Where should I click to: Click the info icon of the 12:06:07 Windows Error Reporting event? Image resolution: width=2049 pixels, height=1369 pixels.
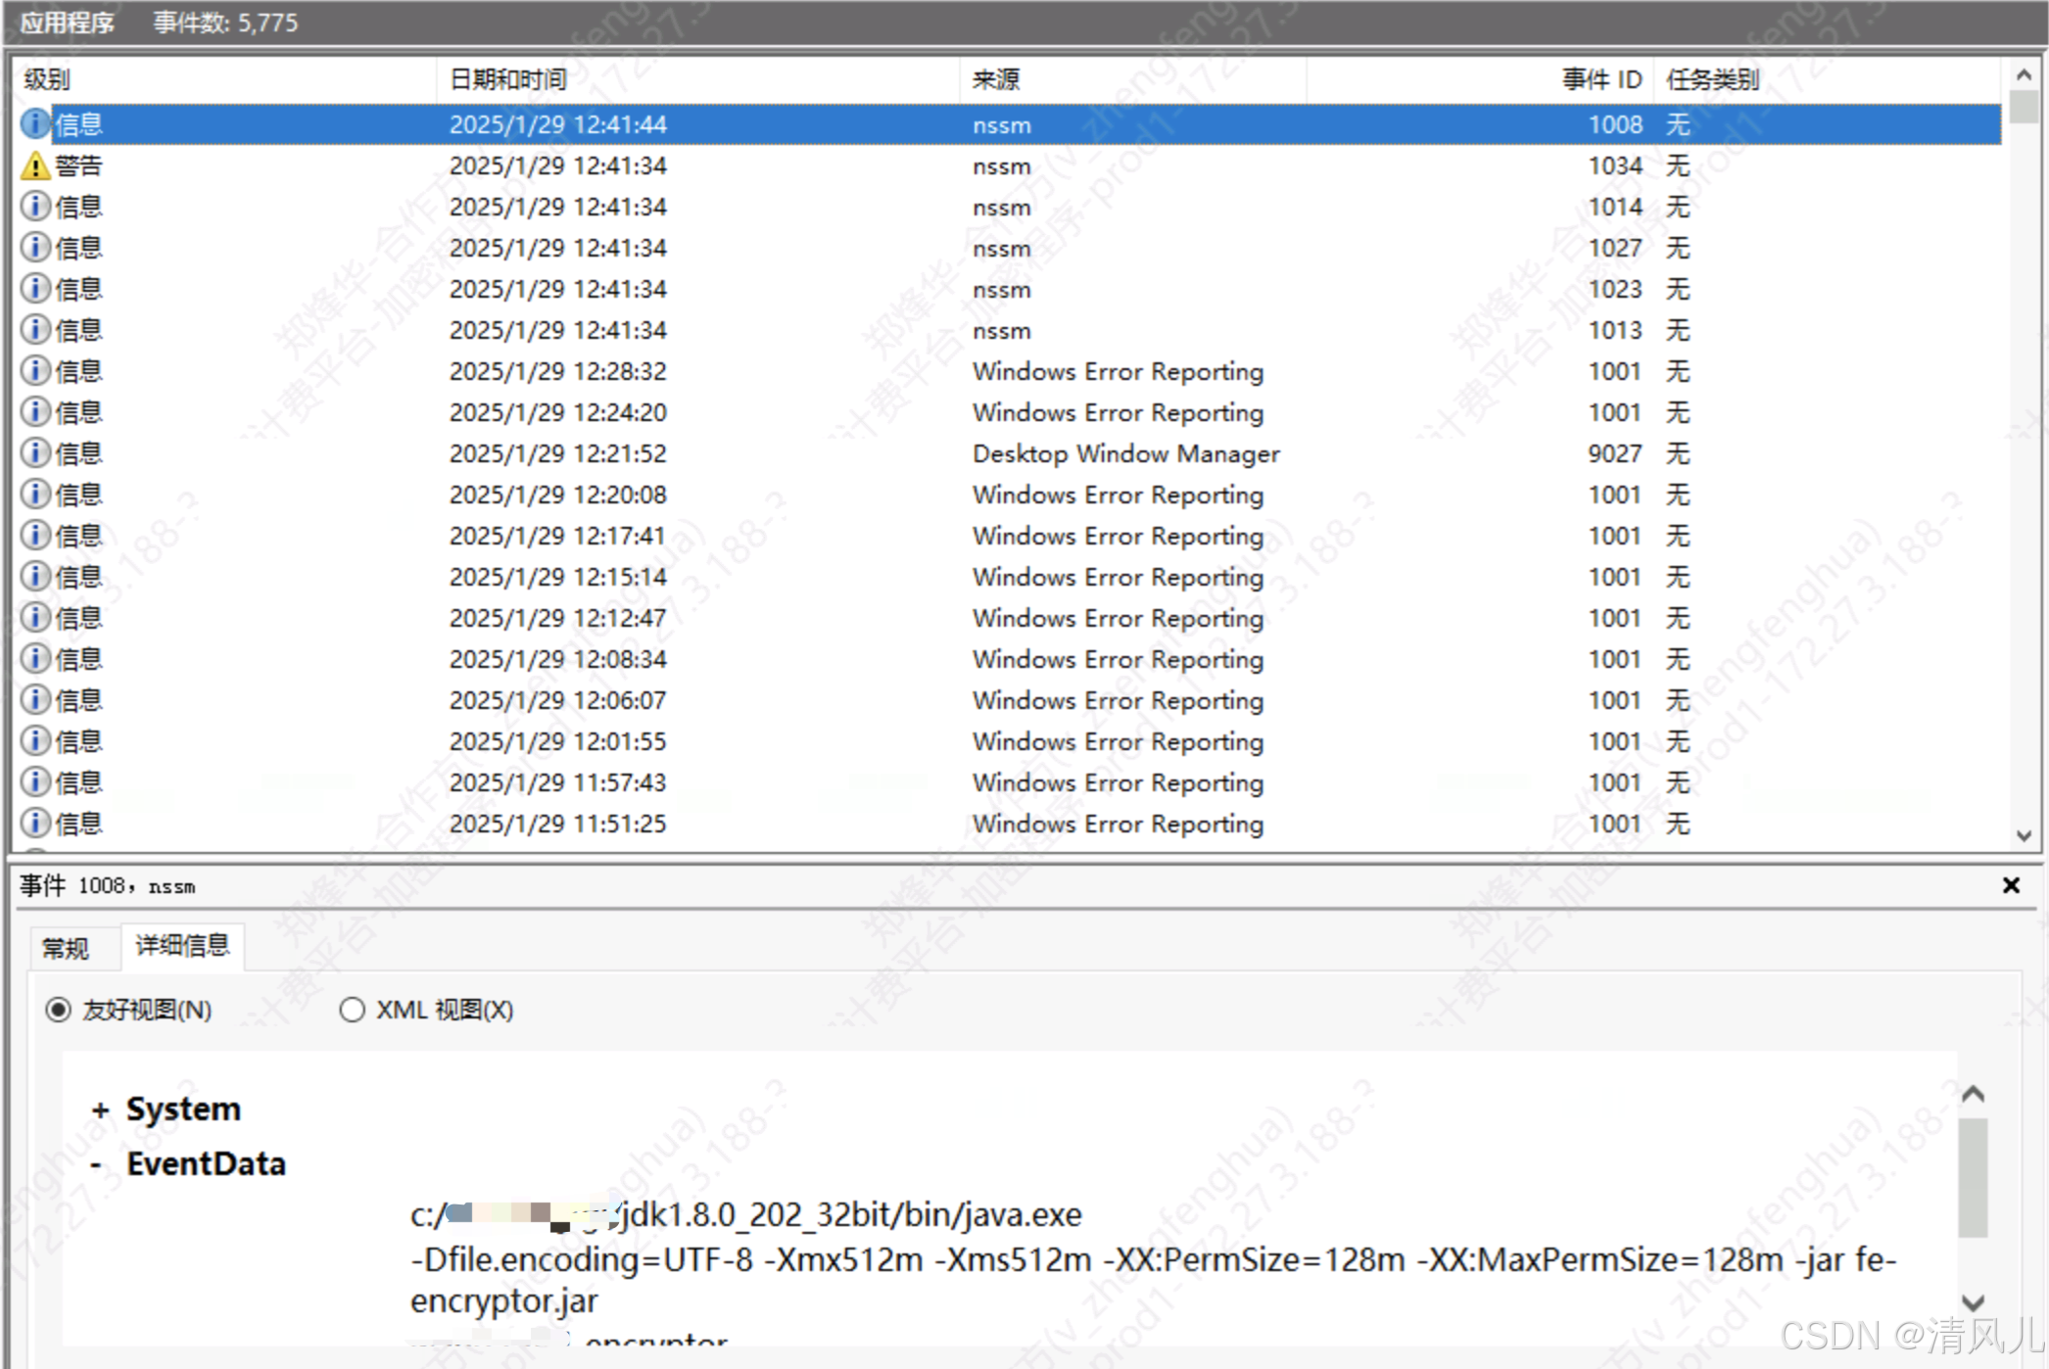[34, 699]
